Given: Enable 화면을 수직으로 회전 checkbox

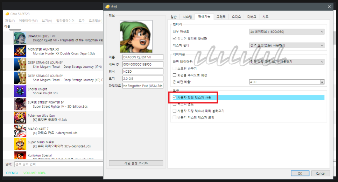Looking at the screenshot, I should click(x=174, y=75).
